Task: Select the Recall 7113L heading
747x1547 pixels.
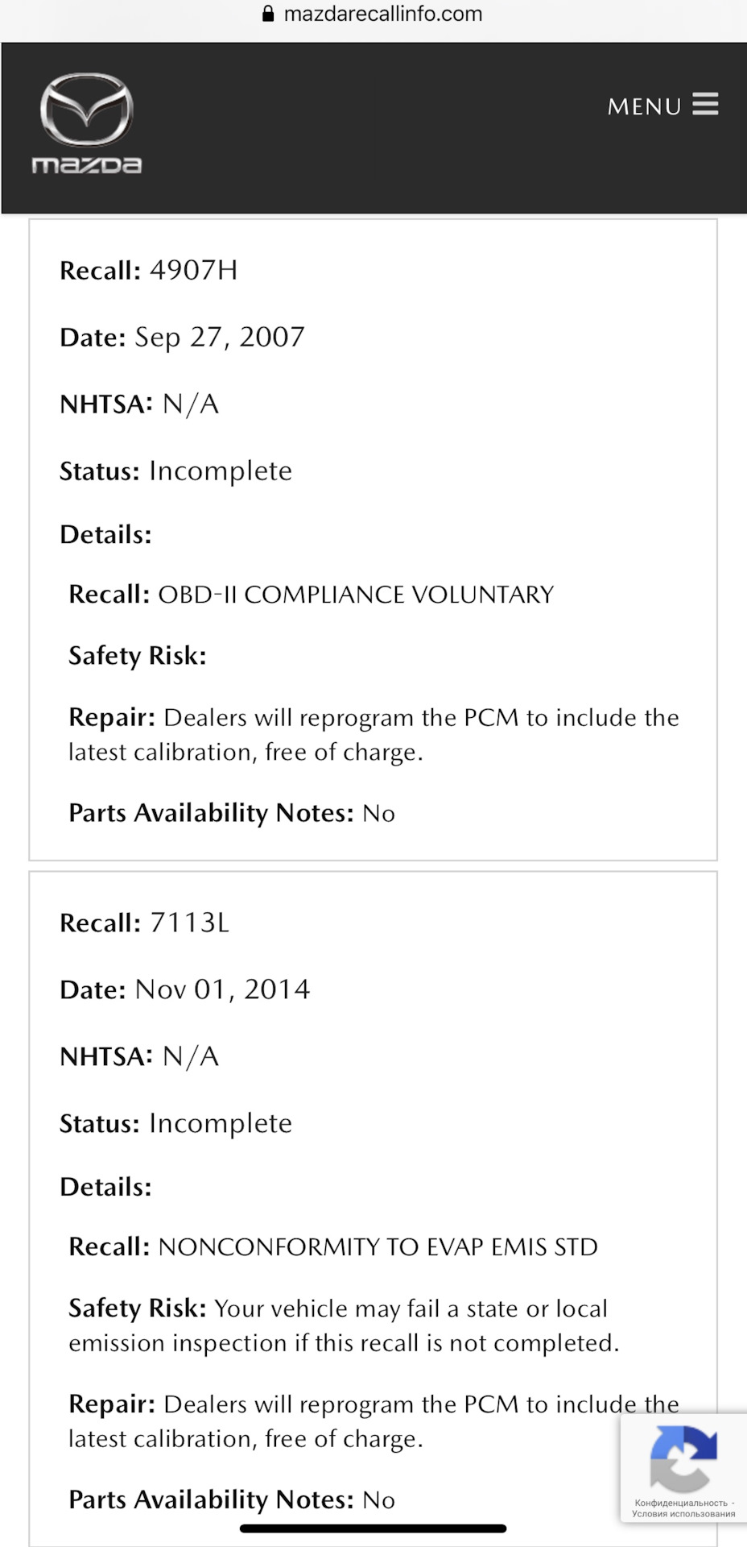Action: [145, 923]
